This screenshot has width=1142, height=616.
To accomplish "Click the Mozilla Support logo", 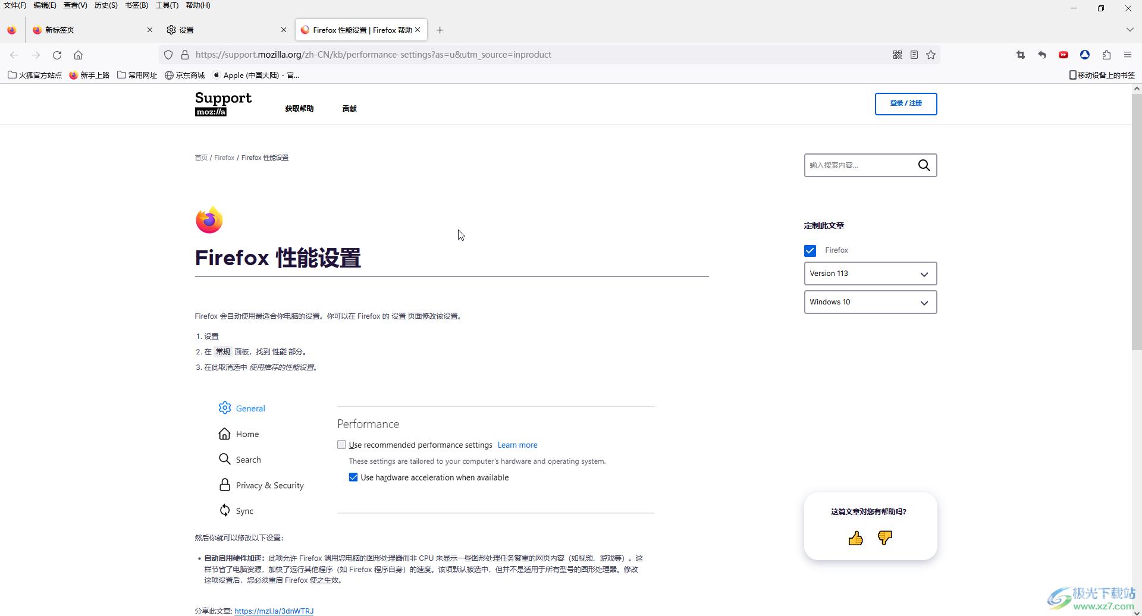I will (x=223, y=103).
